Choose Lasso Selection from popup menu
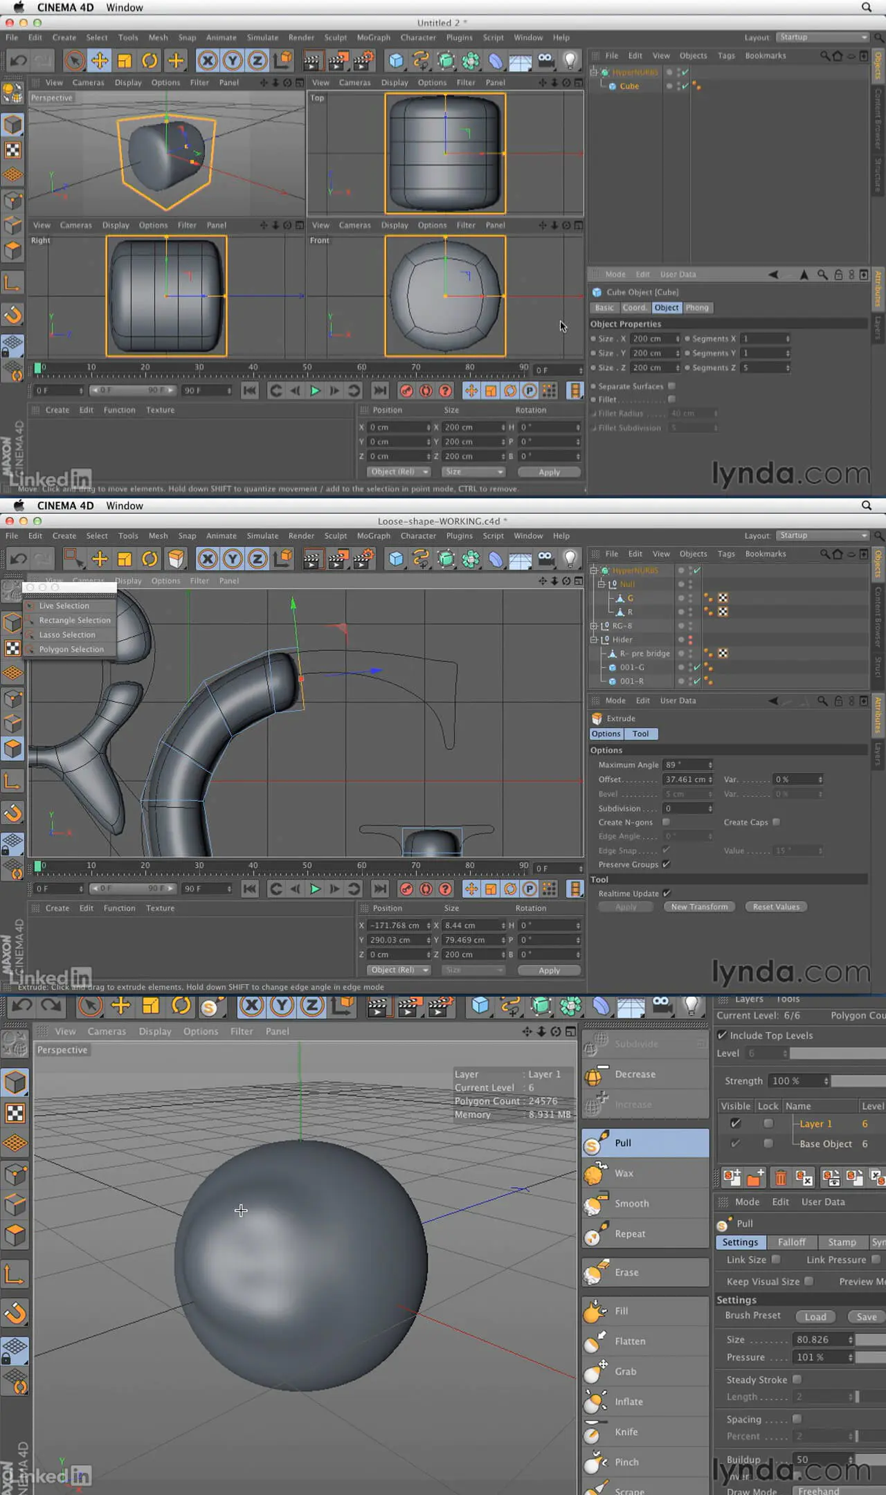 (67, 635)
